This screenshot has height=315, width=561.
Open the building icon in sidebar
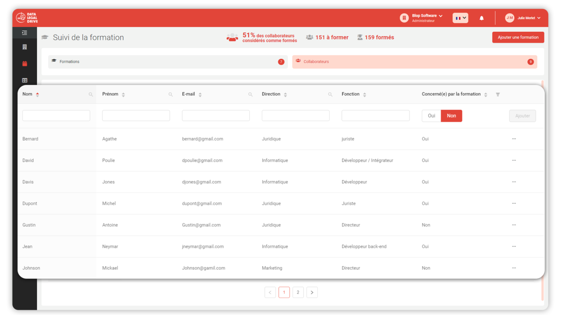click(25, 47)
